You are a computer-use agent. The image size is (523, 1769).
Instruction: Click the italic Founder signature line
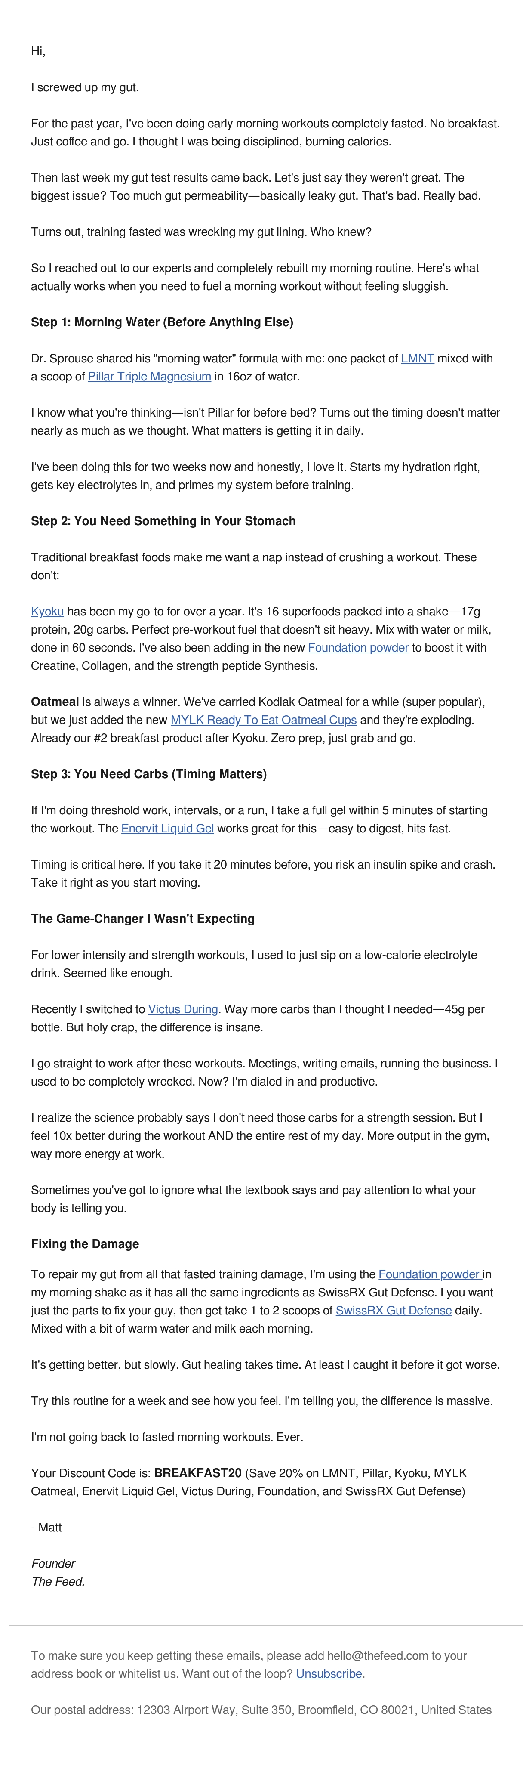click(53, 1563)
